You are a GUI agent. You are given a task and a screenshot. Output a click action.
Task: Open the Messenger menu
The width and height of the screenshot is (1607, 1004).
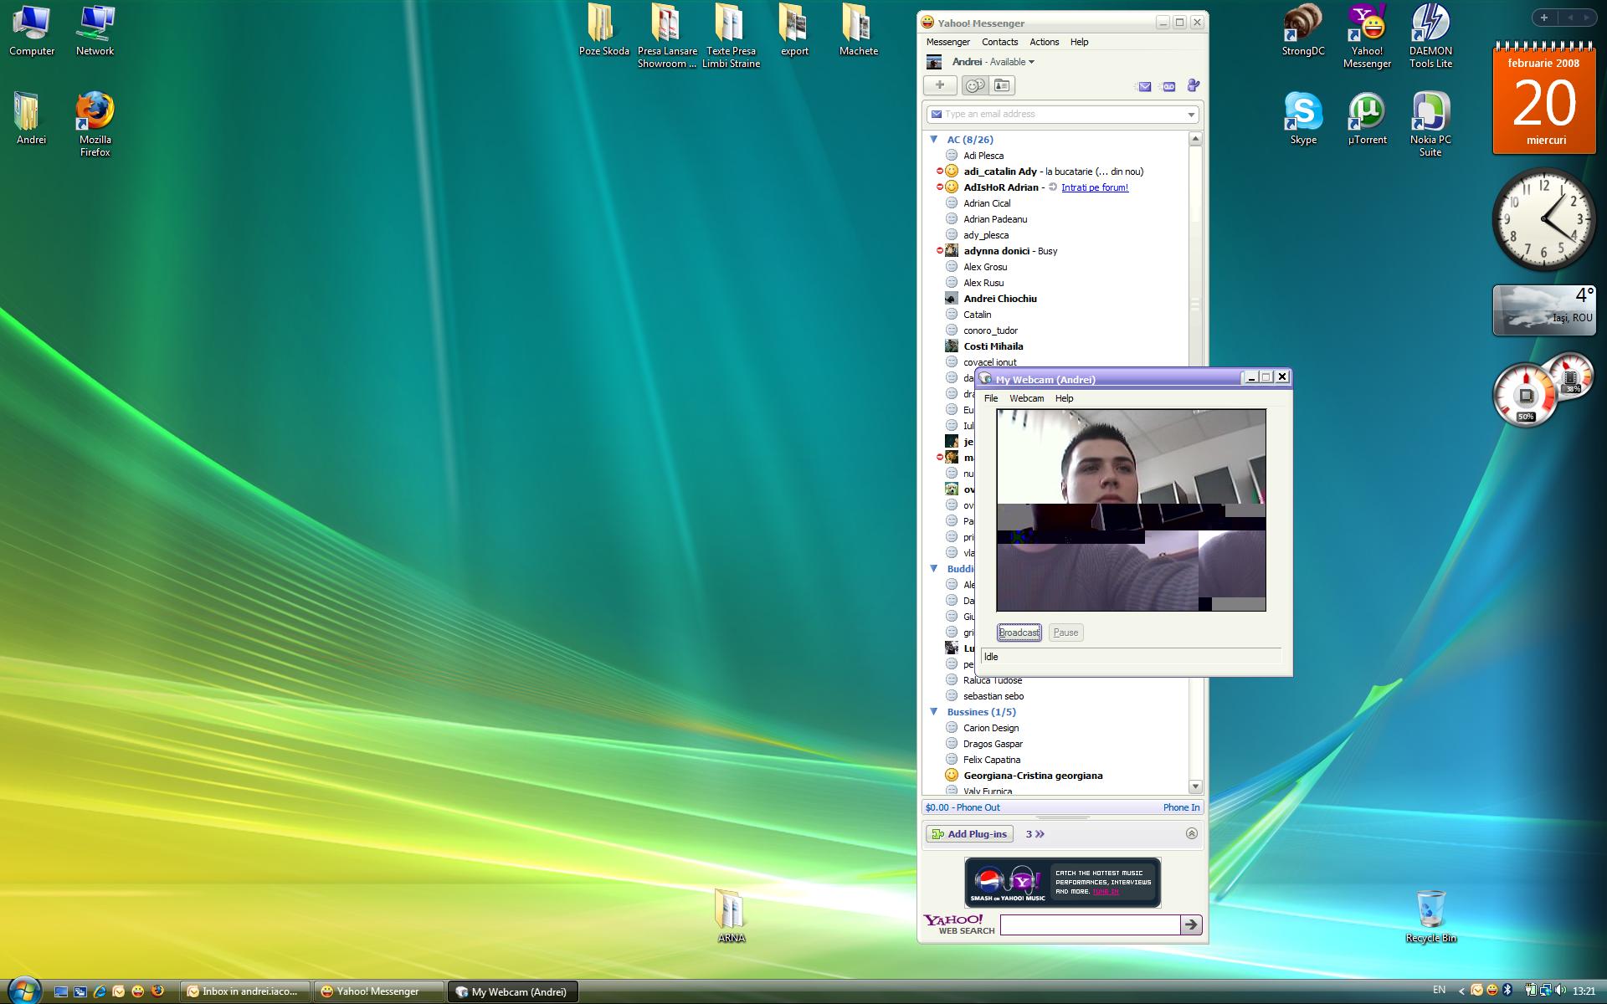(947, 42)
